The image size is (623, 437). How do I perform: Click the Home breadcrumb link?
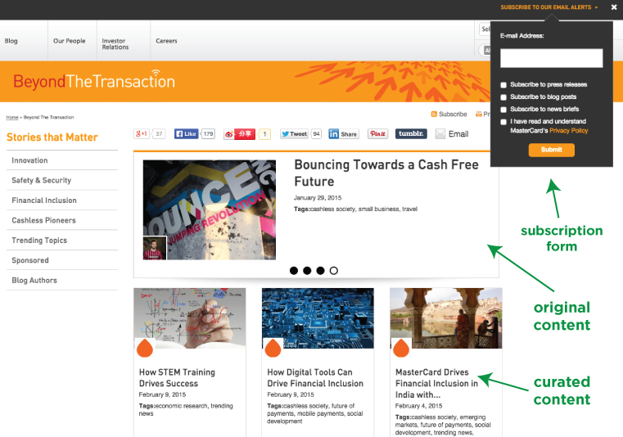pyautogui.click(x=12, y=117)
